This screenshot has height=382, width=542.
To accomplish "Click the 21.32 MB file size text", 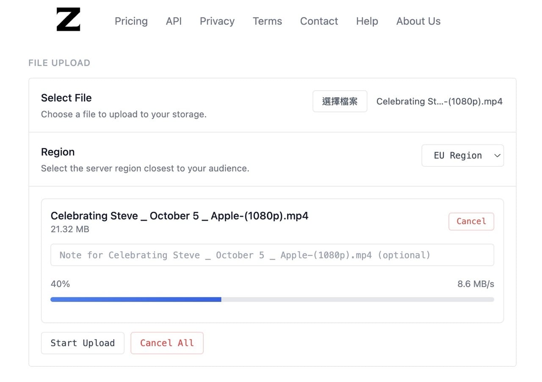I will (x=70, y=229).
